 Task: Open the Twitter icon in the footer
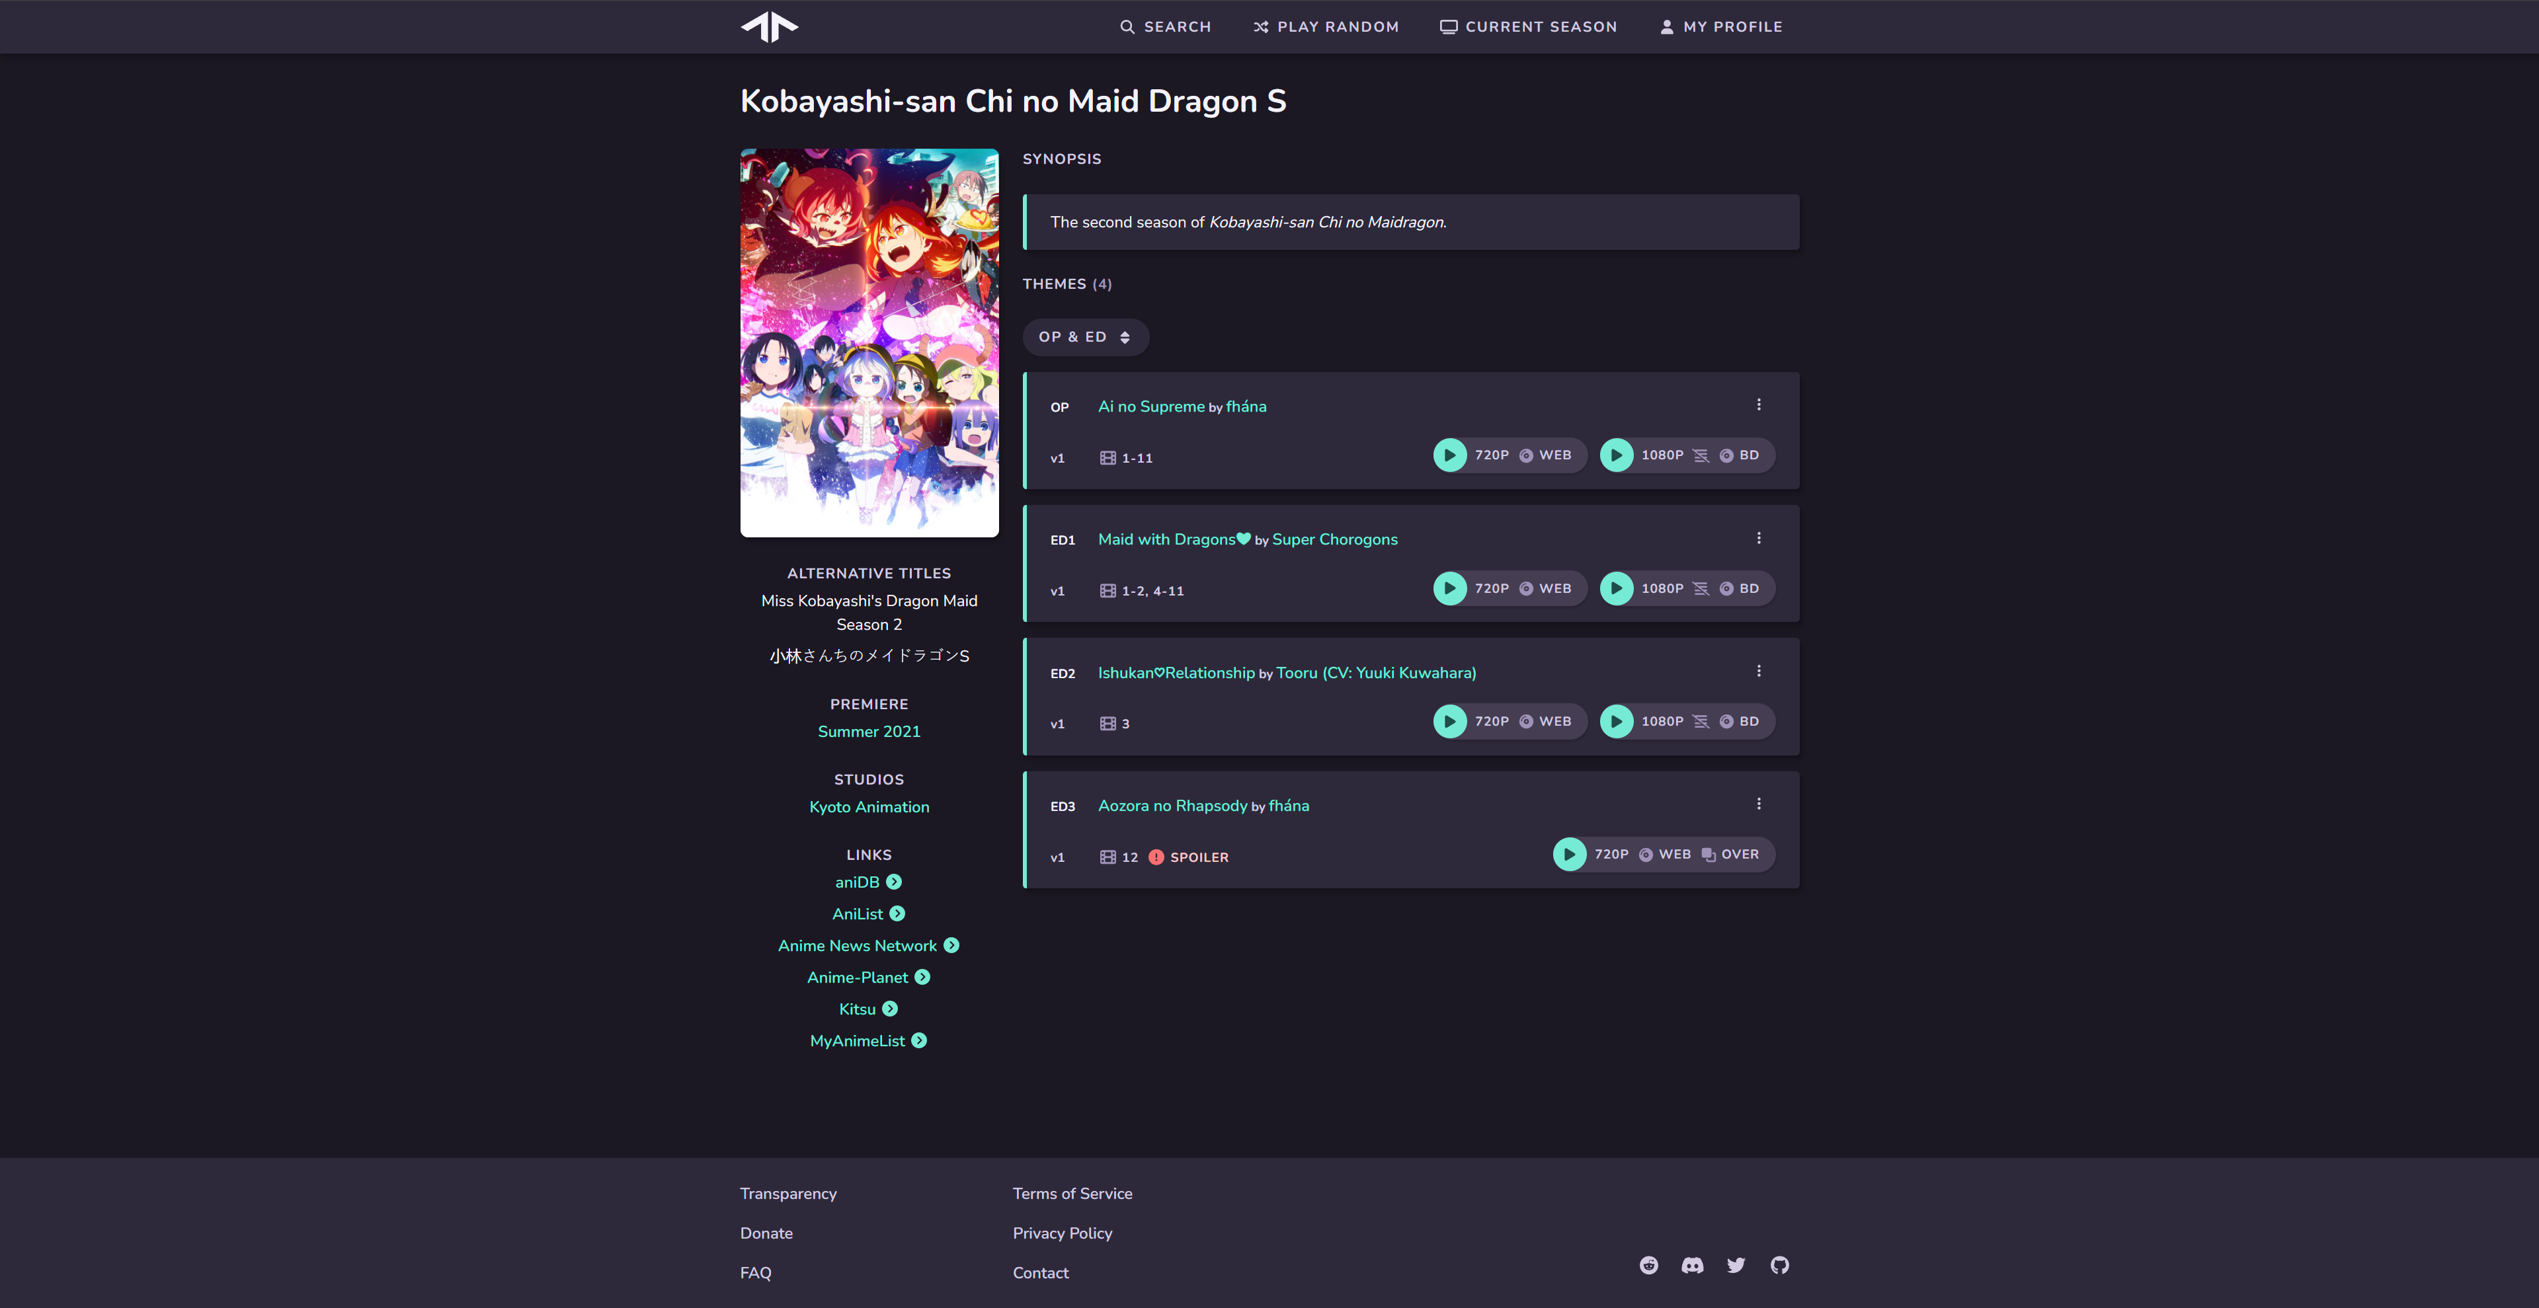click(x=1735, y=1264)
